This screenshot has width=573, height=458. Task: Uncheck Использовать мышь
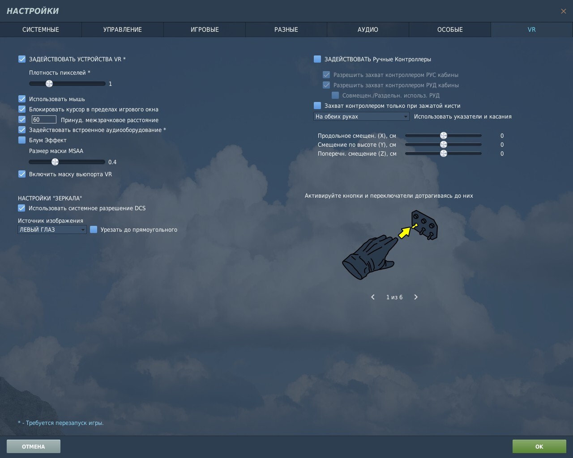click(x=22, y=99)
